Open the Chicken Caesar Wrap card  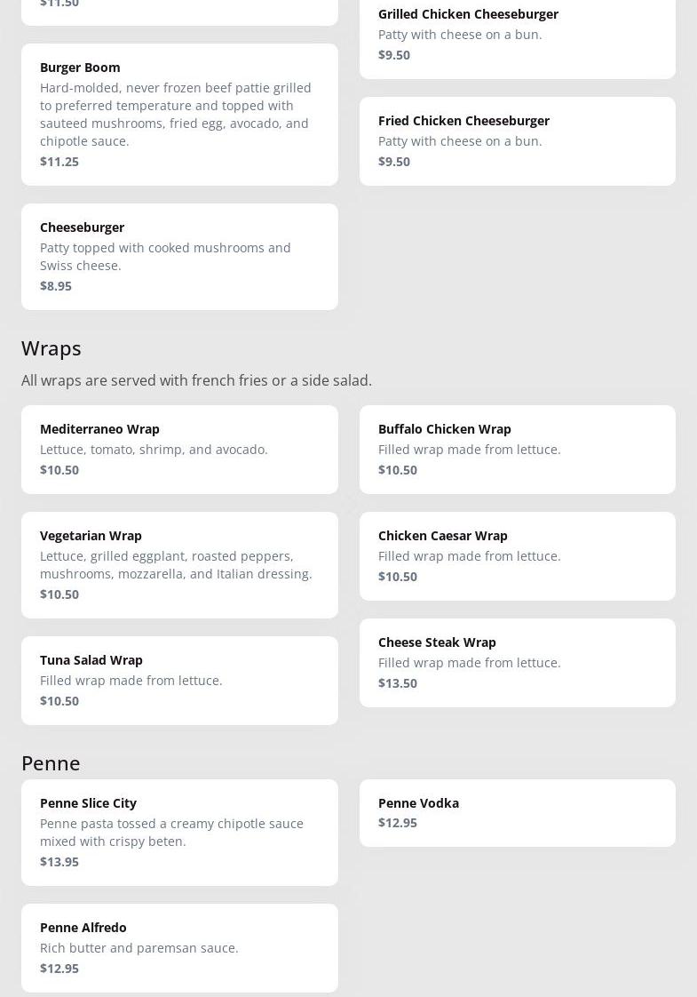[x=517, y=555]
